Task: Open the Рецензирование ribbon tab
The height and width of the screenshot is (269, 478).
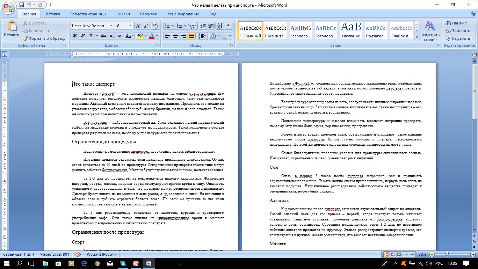Action: [x=183, y=14]
